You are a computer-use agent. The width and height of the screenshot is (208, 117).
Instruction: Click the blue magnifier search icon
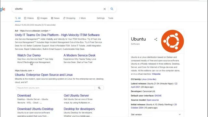(112, 9)
